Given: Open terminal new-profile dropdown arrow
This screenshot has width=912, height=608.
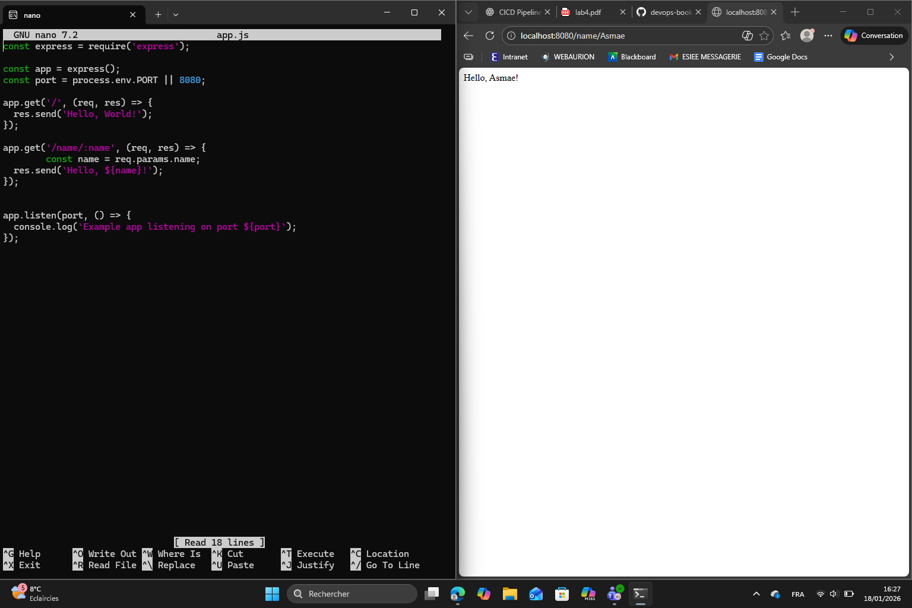Looking at the screenshot, I should (176, 15).
